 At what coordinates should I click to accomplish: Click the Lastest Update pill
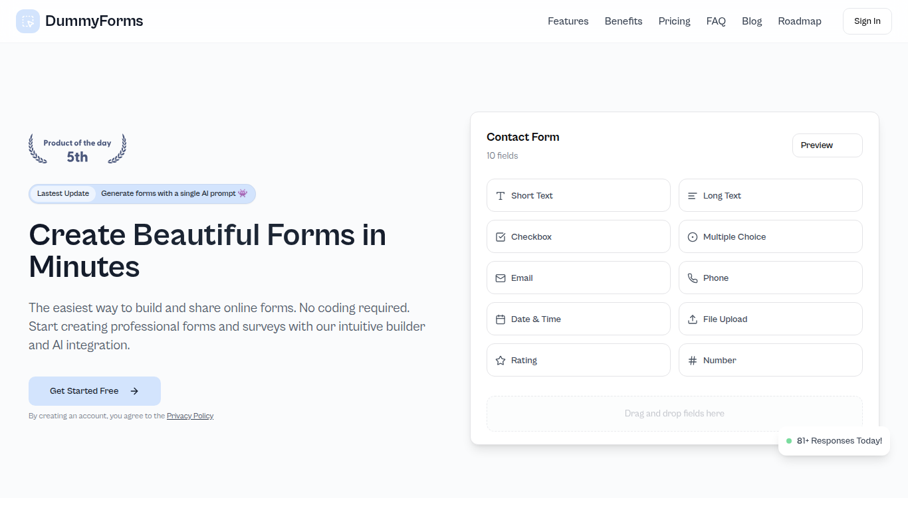point(63,194)
